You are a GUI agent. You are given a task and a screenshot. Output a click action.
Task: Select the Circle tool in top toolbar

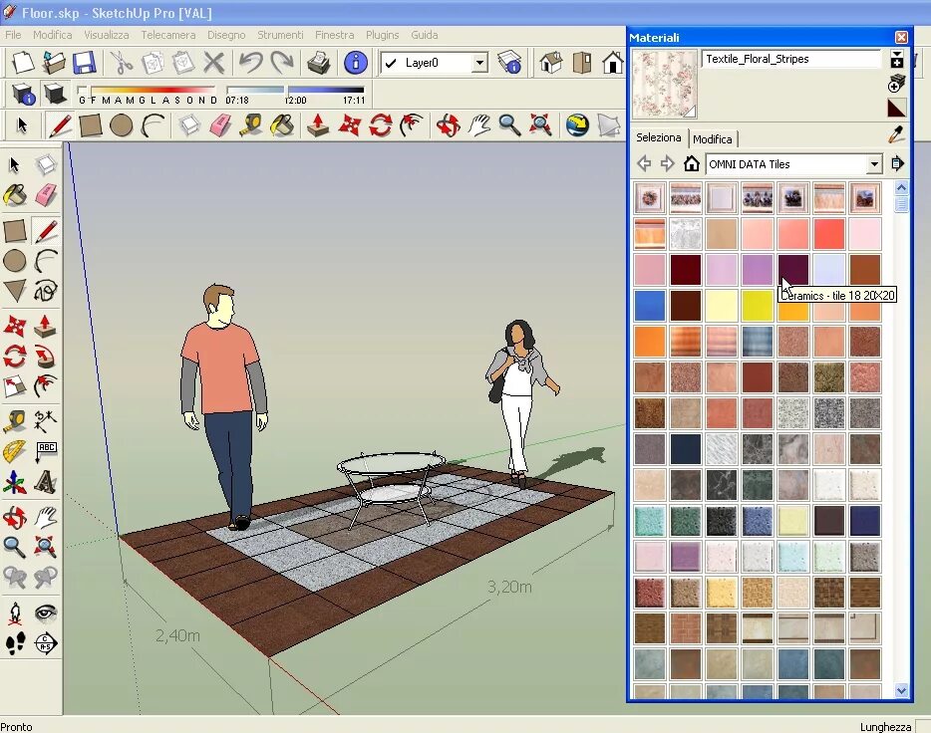coord(122,125)
